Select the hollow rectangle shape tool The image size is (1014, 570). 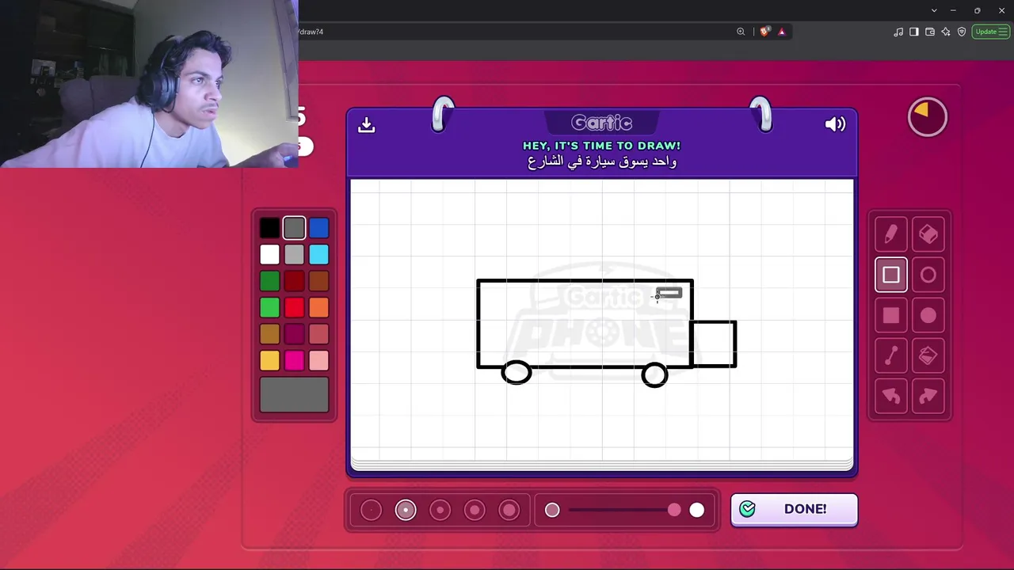pyautogui.click(x=891, y=275)
